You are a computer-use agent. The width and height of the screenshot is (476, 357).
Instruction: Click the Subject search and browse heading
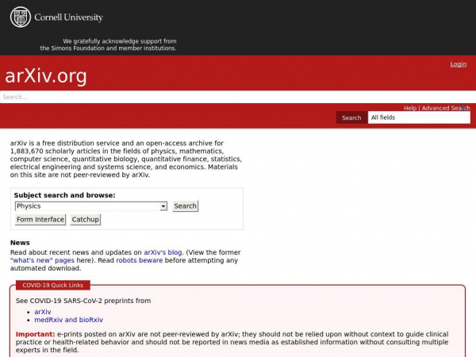pyautogui.click(x=65, y=195)
